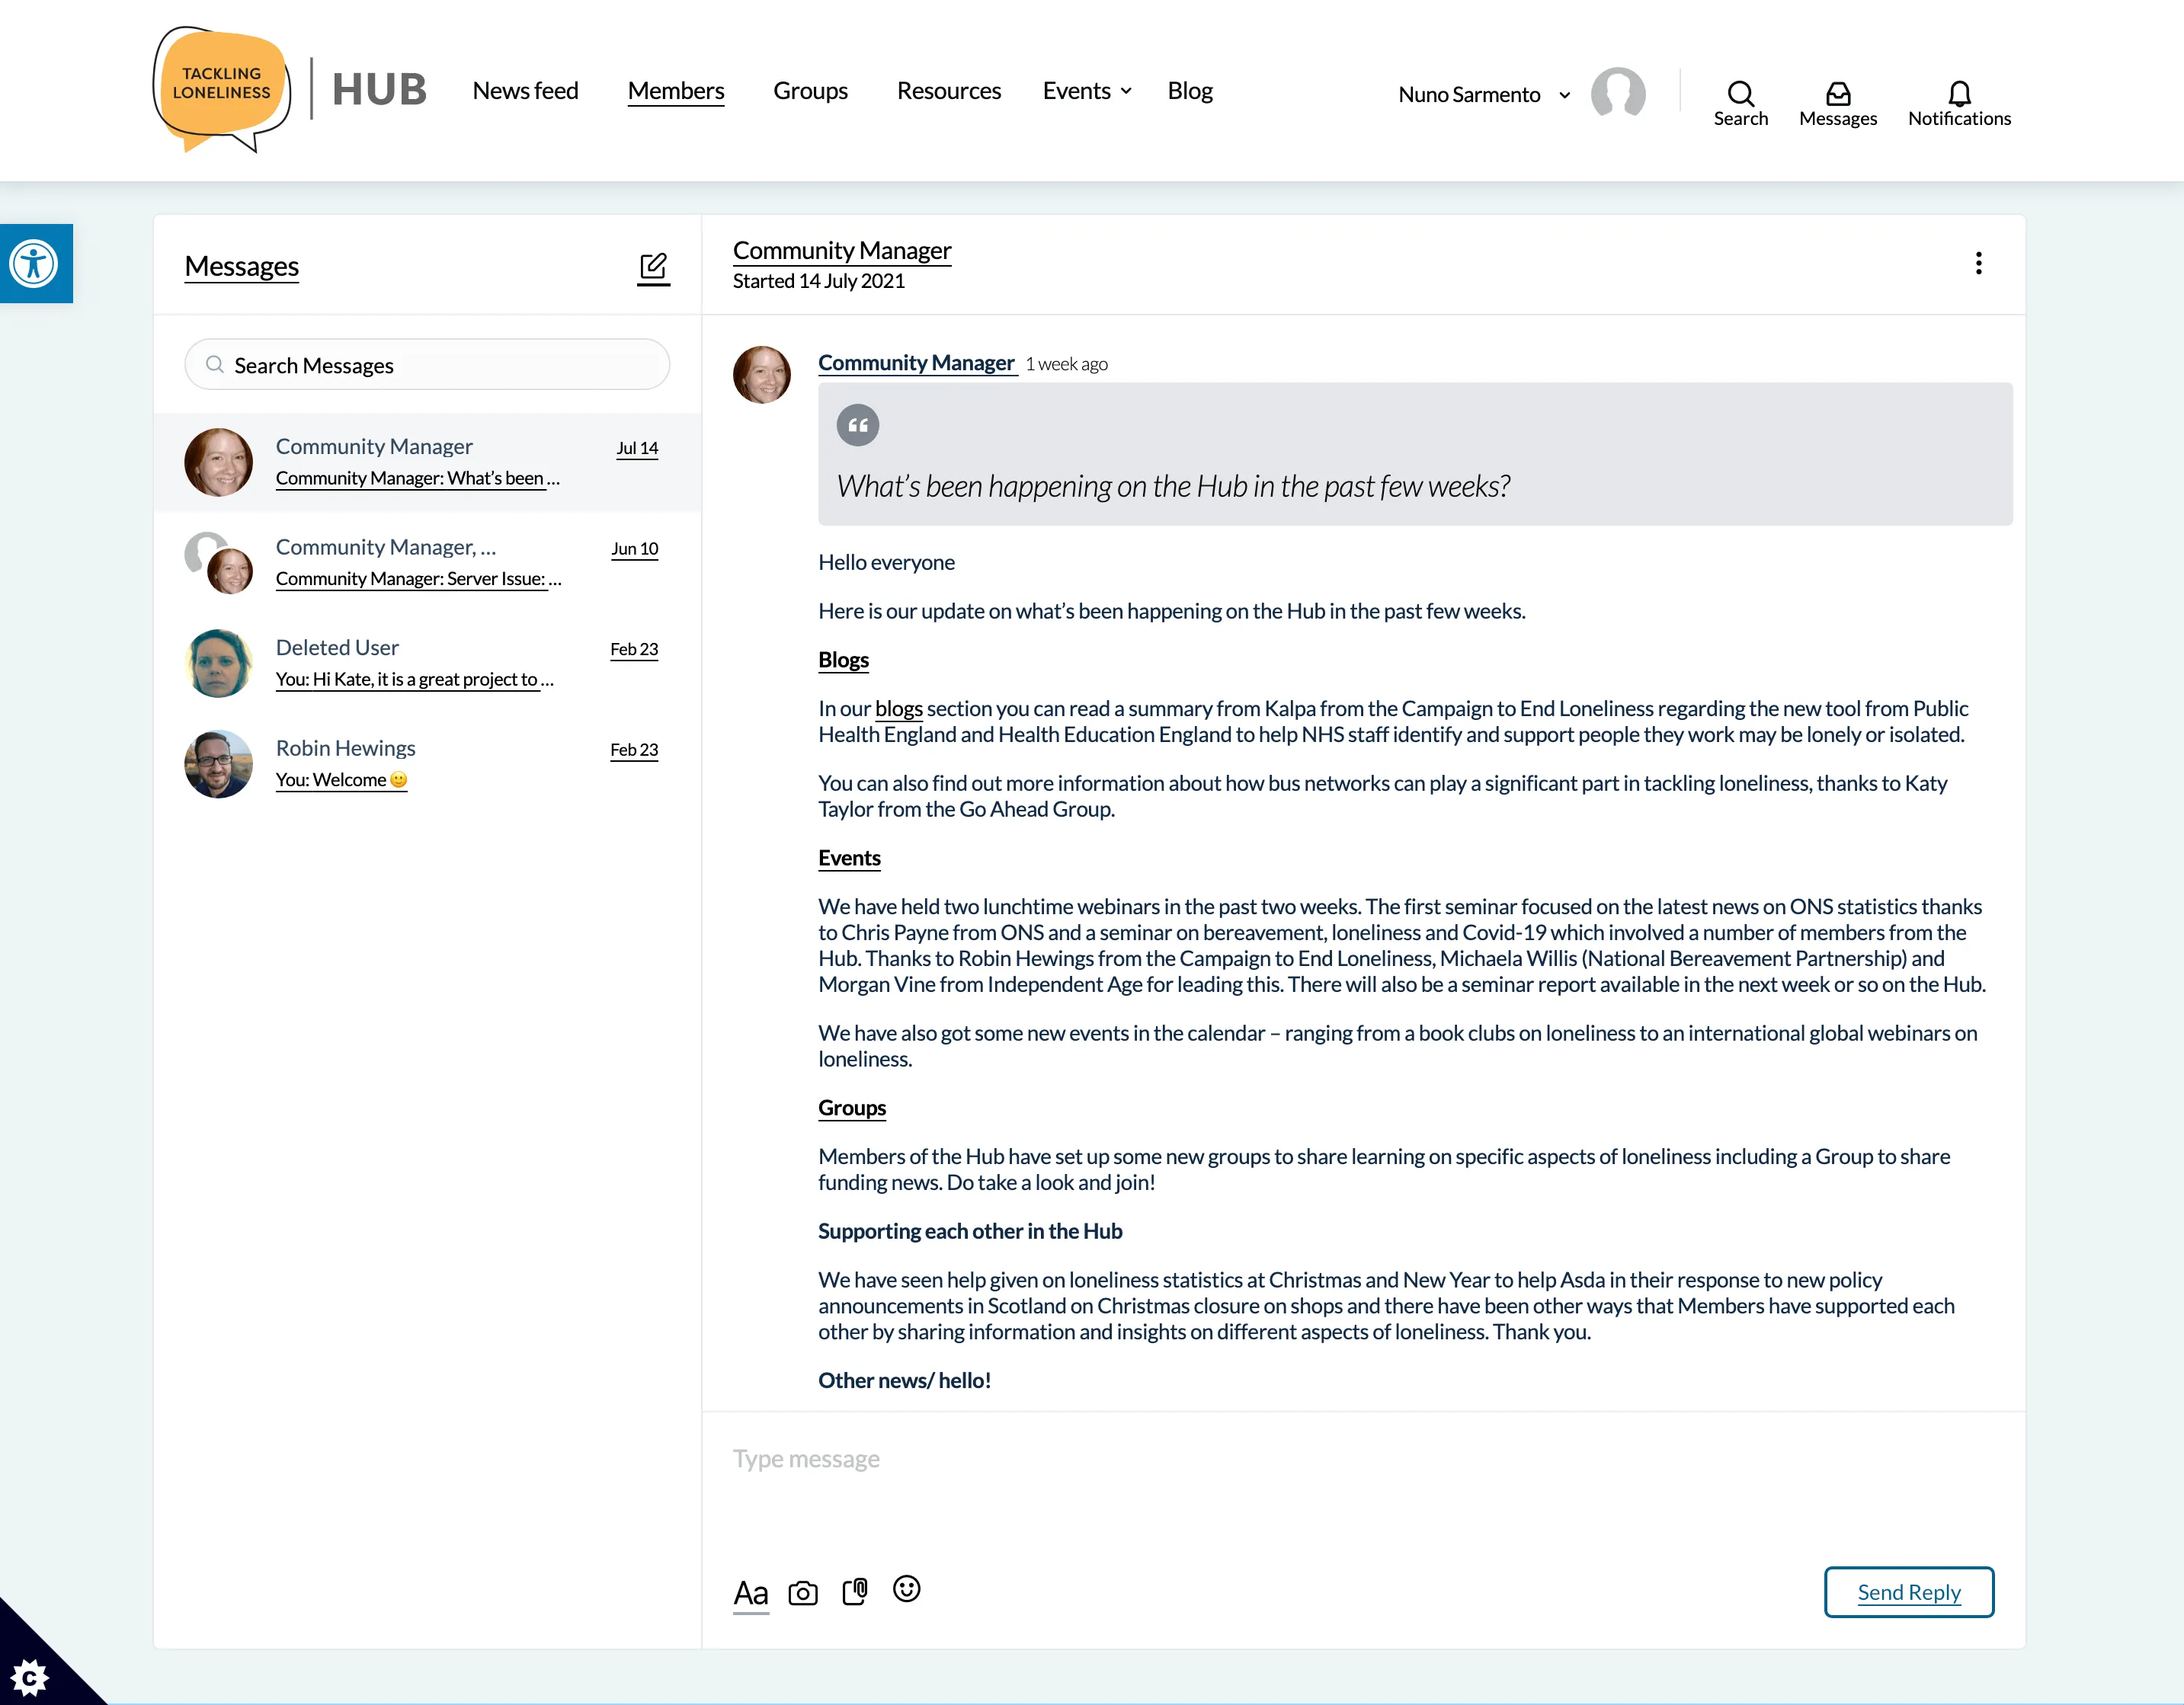
Task: Compose a new message with pencil icon
Action: (x=653, y=268)
